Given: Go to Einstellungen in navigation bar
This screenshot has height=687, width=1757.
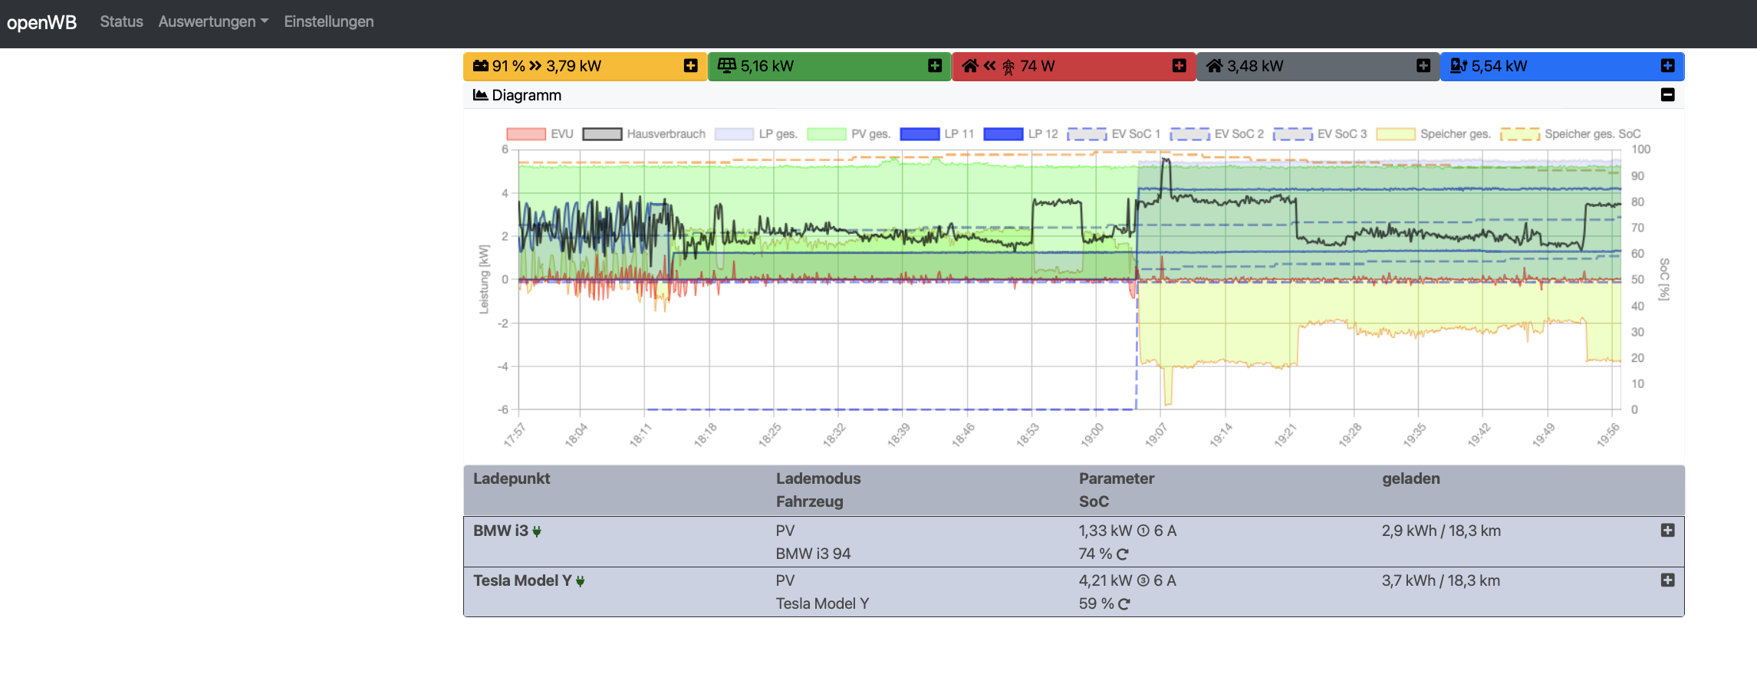Looking at the screenshot, I should pyautogui.click(x=329, y=21).
